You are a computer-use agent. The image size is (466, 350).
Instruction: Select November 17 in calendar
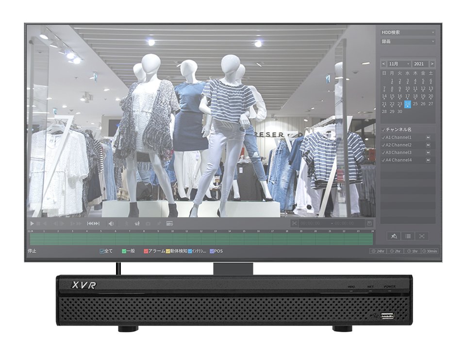(407, 96)
